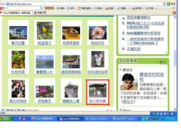Click the 迷你筆 toolbar icon
This screenshot has height=136, width=181.
[133, 8]
